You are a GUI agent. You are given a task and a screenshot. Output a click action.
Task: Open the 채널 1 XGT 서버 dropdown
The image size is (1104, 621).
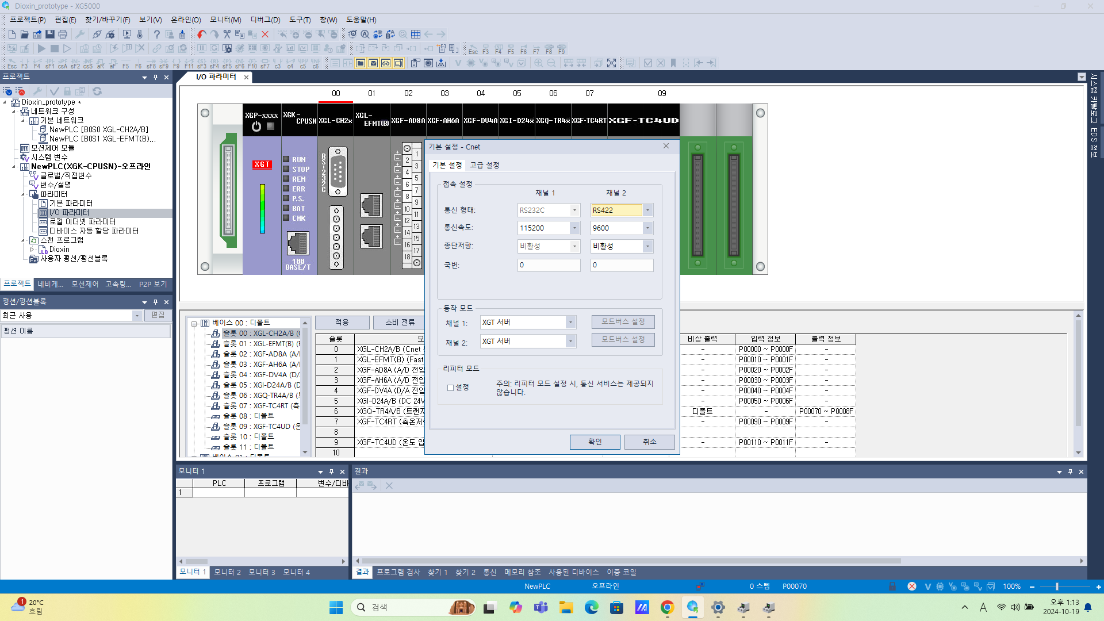pos(570,322)
